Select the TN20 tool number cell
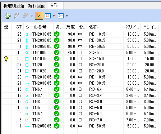The image size is (161, 134). [x=37, y=65]
